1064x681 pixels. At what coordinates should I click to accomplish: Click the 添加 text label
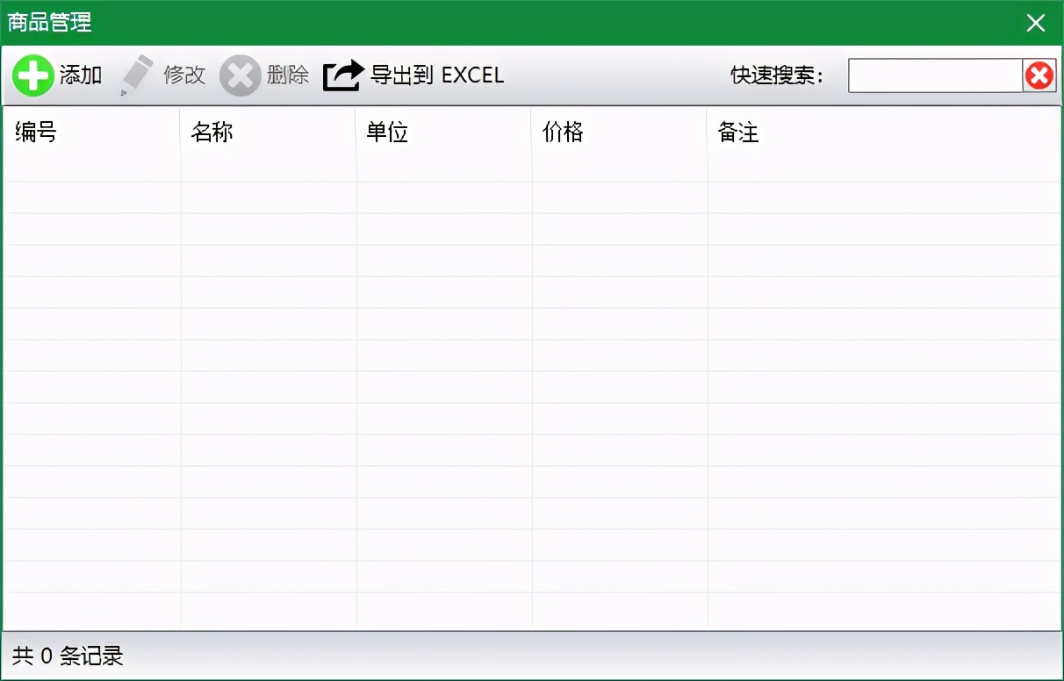81,75
